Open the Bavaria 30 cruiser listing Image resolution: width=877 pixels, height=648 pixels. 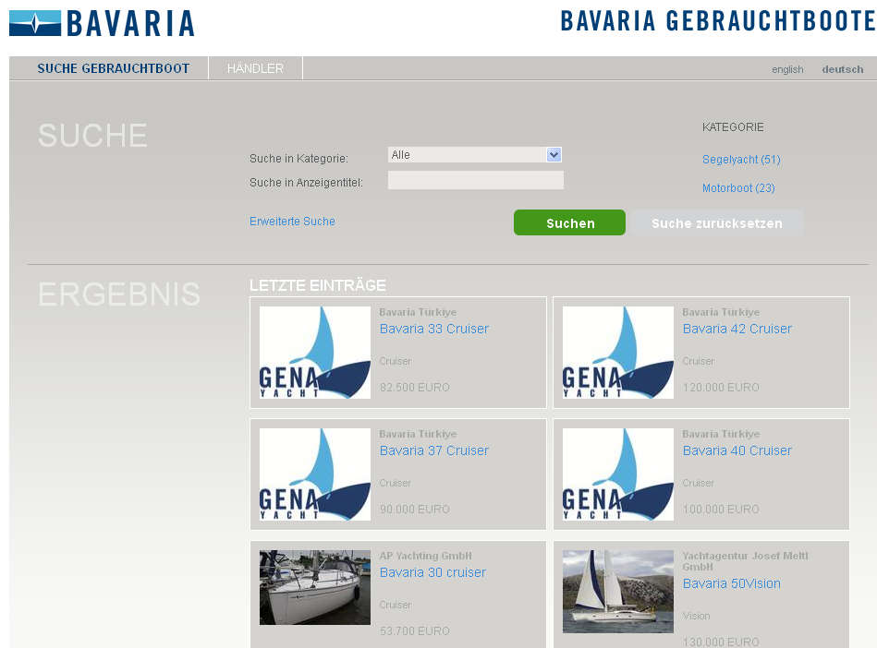(432, 572)
